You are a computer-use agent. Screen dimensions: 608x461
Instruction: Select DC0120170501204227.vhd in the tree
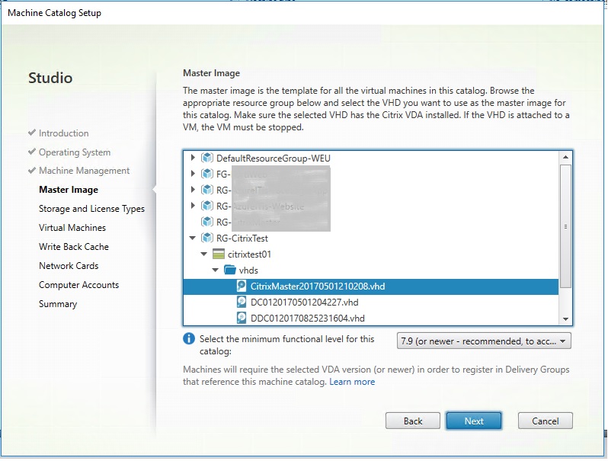(304, 303)
